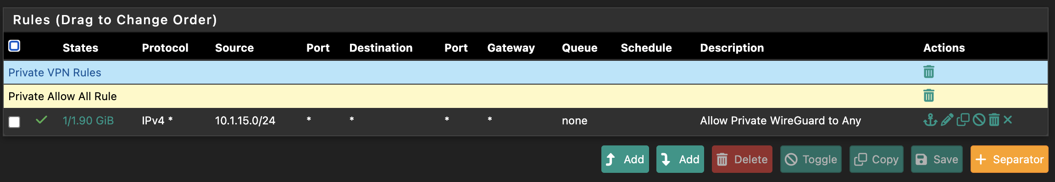
Task: Select the Private VPN Rules separator row
Action: click(x=526, y=72)
